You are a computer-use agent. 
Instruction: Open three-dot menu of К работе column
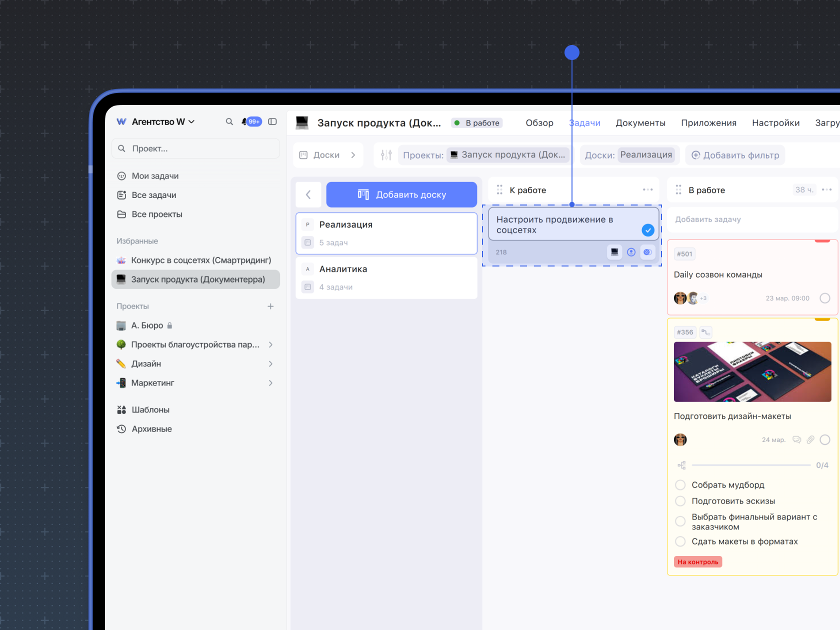pyautogui.click(x=647, y=190)
